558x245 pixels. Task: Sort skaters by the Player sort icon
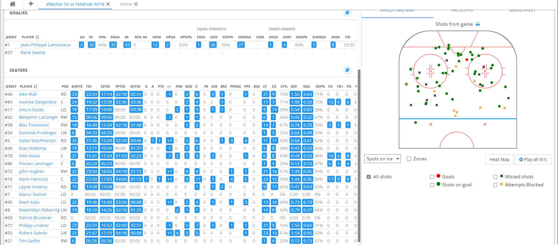tap(36, 86)
